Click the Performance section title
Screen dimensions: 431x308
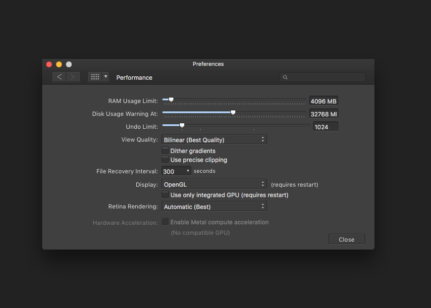pos(134,77)
